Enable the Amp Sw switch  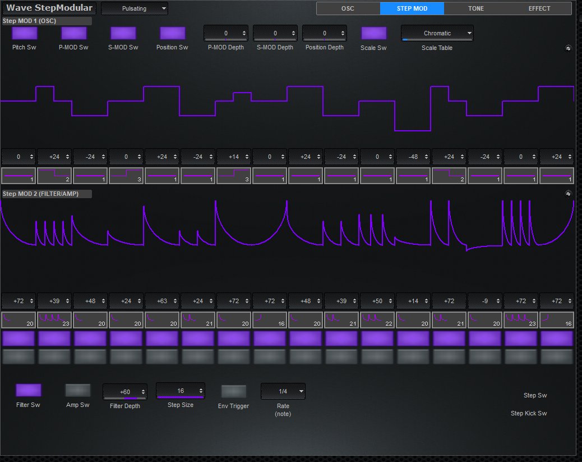tap(78, 390)
